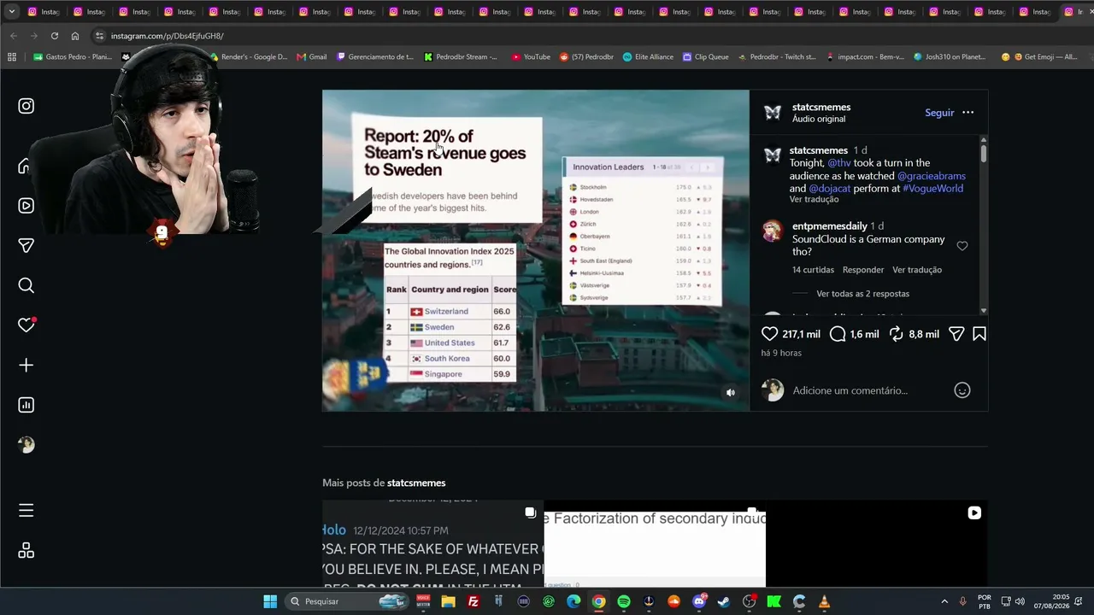View site information next to the URL

pyautogui.click(x=100, y=36)
